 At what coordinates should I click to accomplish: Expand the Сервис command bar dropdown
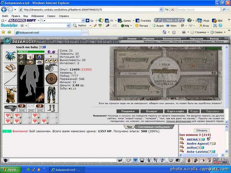tap(225, 32)
